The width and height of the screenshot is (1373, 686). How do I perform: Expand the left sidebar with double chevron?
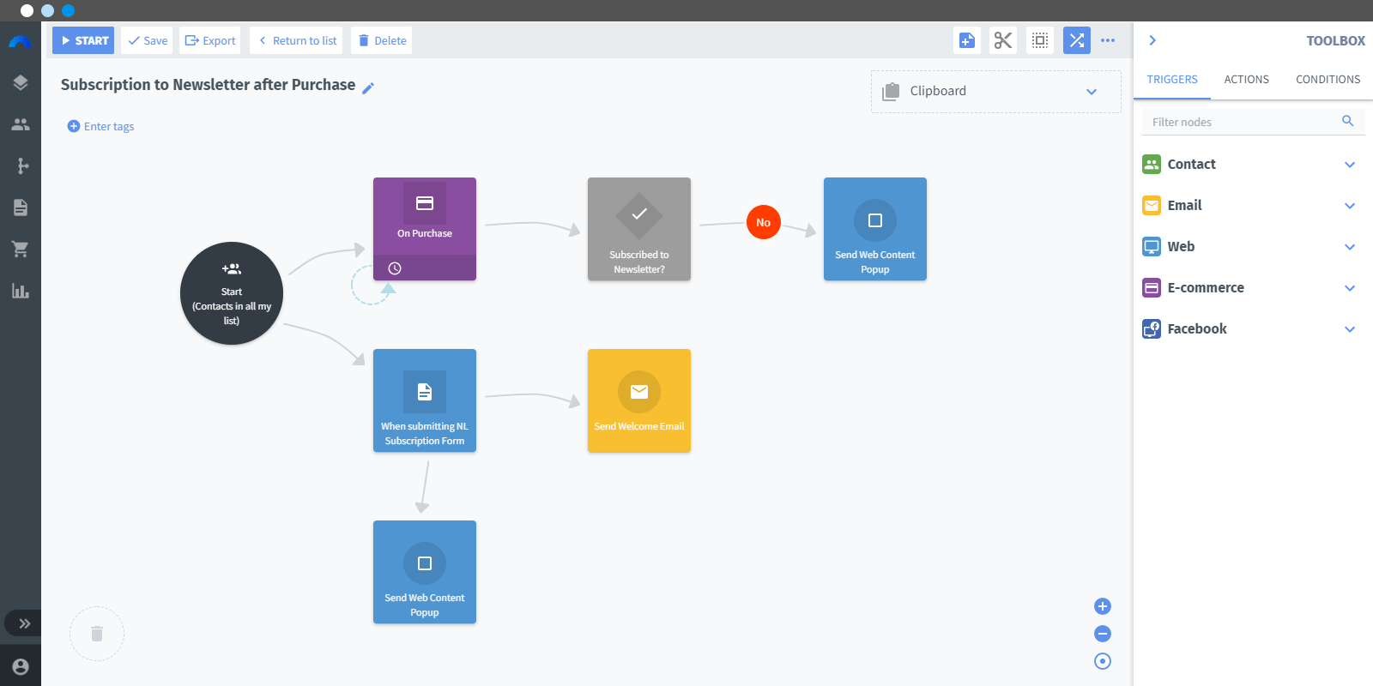23,623
